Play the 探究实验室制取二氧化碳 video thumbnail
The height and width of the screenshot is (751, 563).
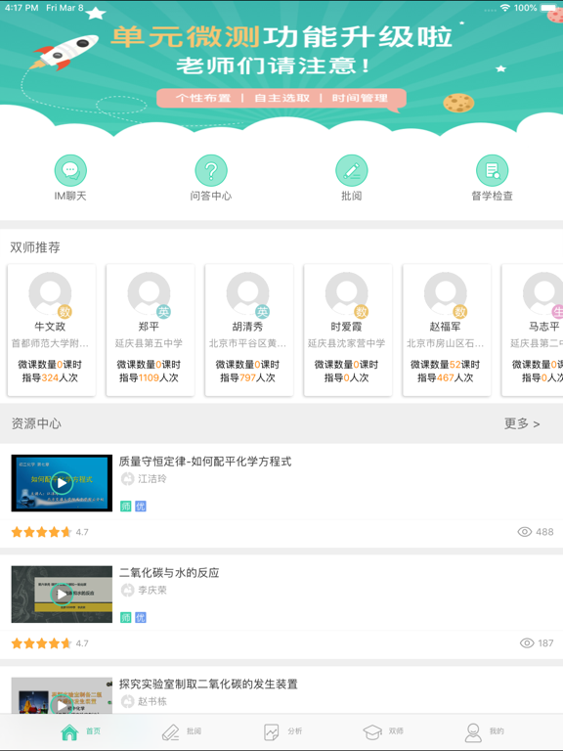coord(62,695)
